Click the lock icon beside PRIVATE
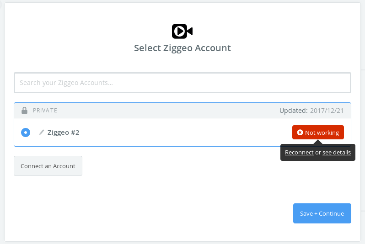This screenshot has width=365, height=244. [24, 111]
